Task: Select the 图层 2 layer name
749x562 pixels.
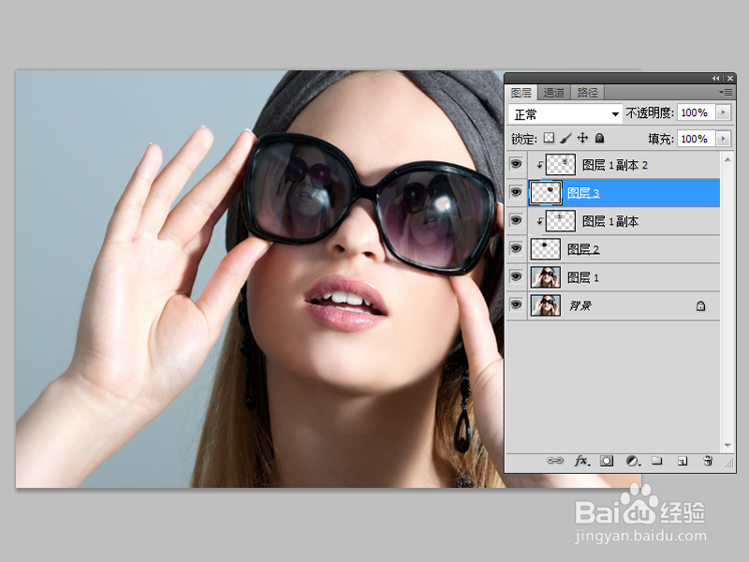Action: [x=583, y=249]
